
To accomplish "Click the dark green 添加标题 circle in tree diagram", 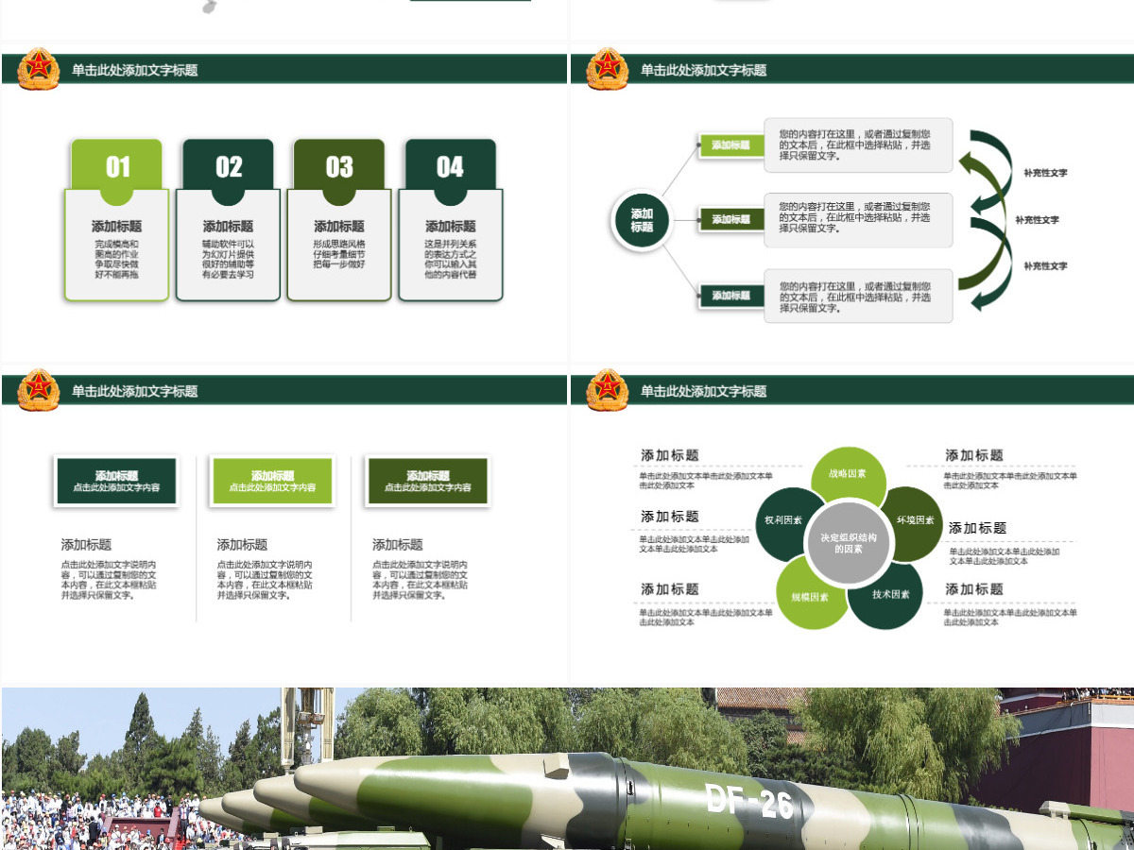I will click(642, 220).
